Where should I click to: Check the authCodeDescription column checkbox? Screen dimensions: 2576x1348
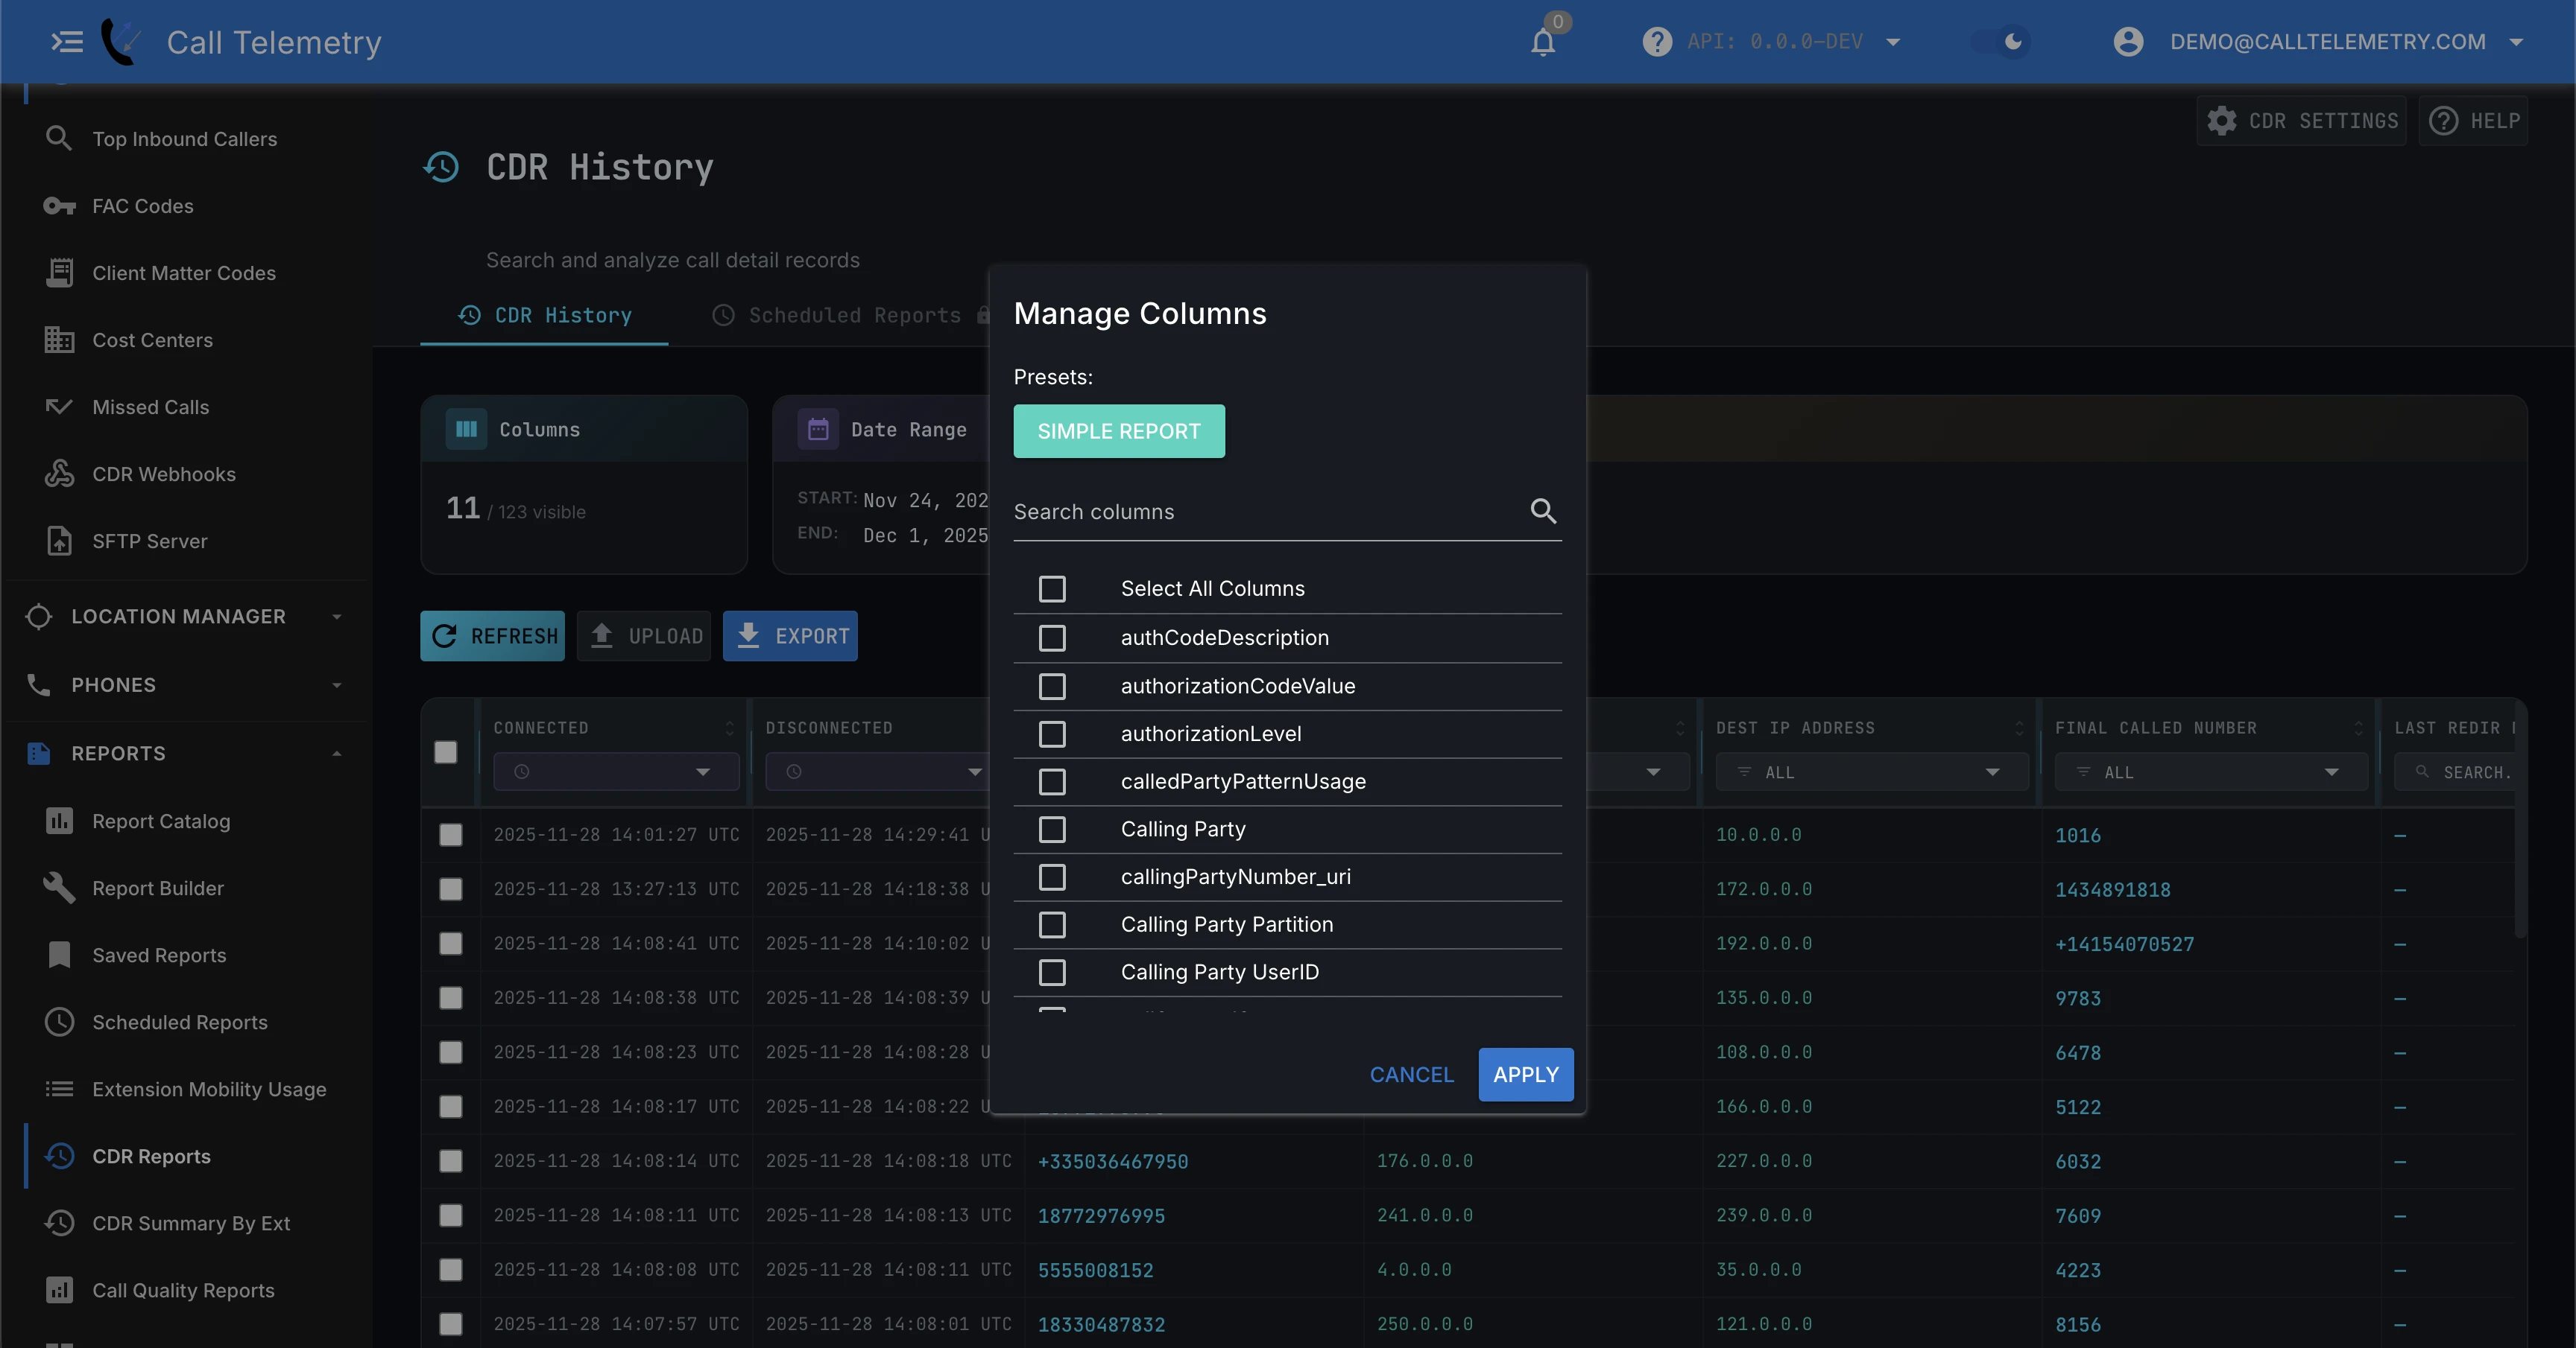1052,638
